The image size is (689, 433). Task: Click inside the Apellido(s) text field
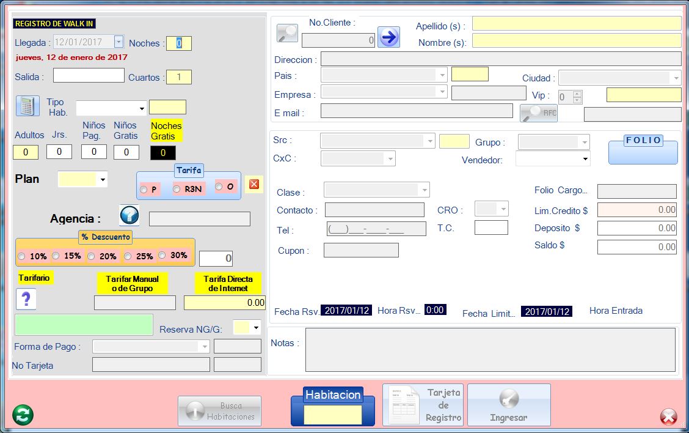[576, 24]
